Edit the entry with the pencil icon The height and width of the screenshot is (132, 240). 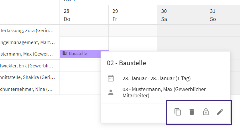pyautogui.click(x=220, y=112)
